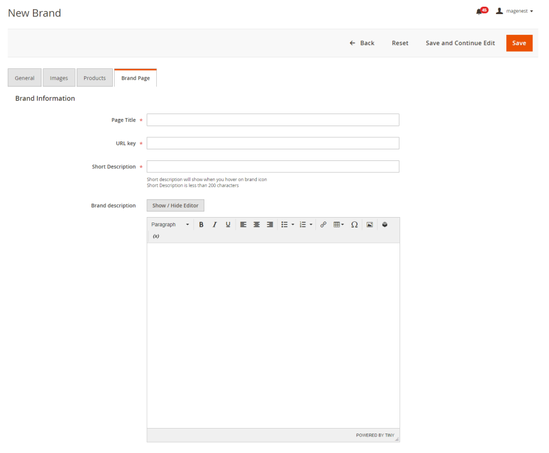Click the magenest user avatar icon

tap(499, 11)
